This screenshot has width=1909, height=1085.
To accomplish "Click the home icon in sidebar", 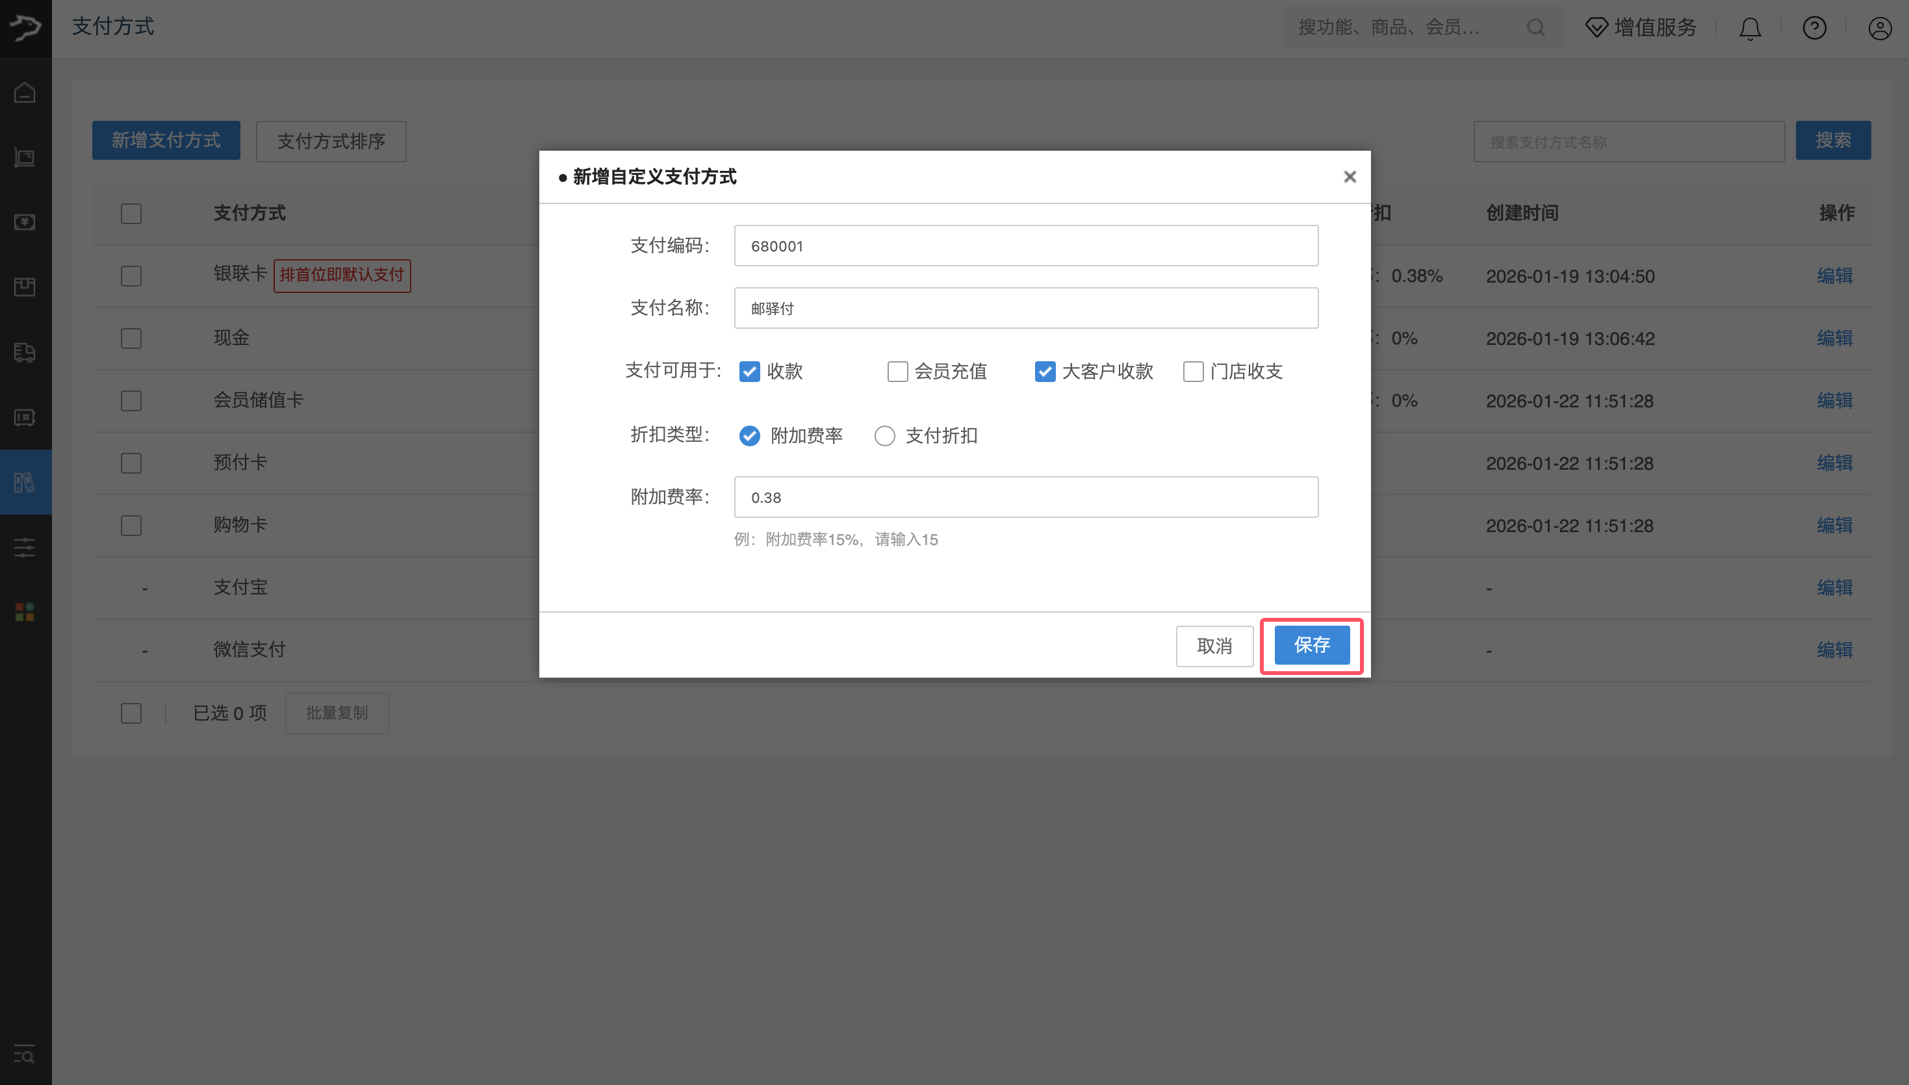I will pos(25,92).
